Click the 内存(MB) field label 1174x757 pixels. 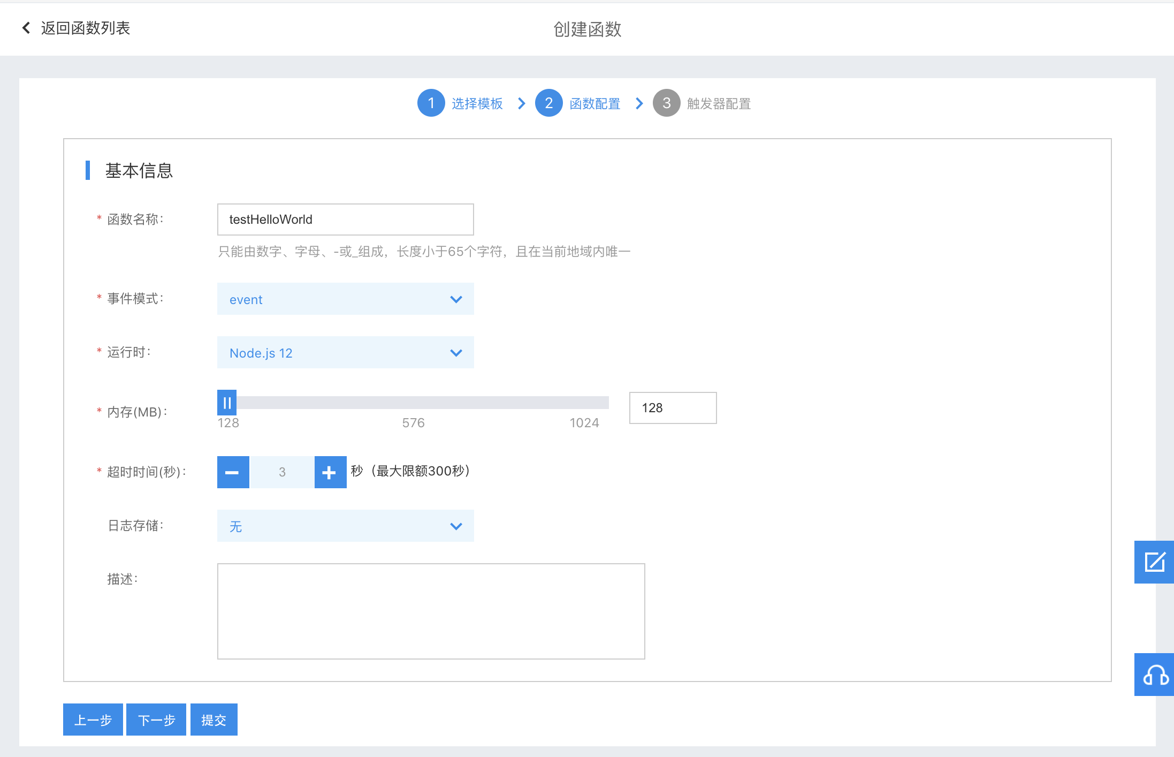(x=138, y=412)
